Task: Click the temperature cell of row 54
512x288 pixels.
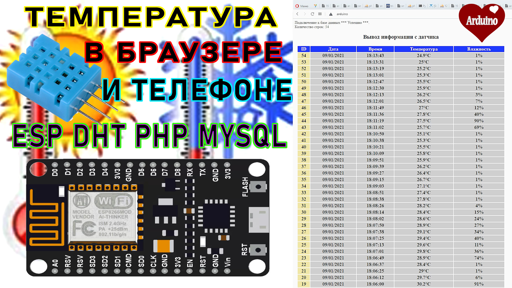Action: pos(423,55)
